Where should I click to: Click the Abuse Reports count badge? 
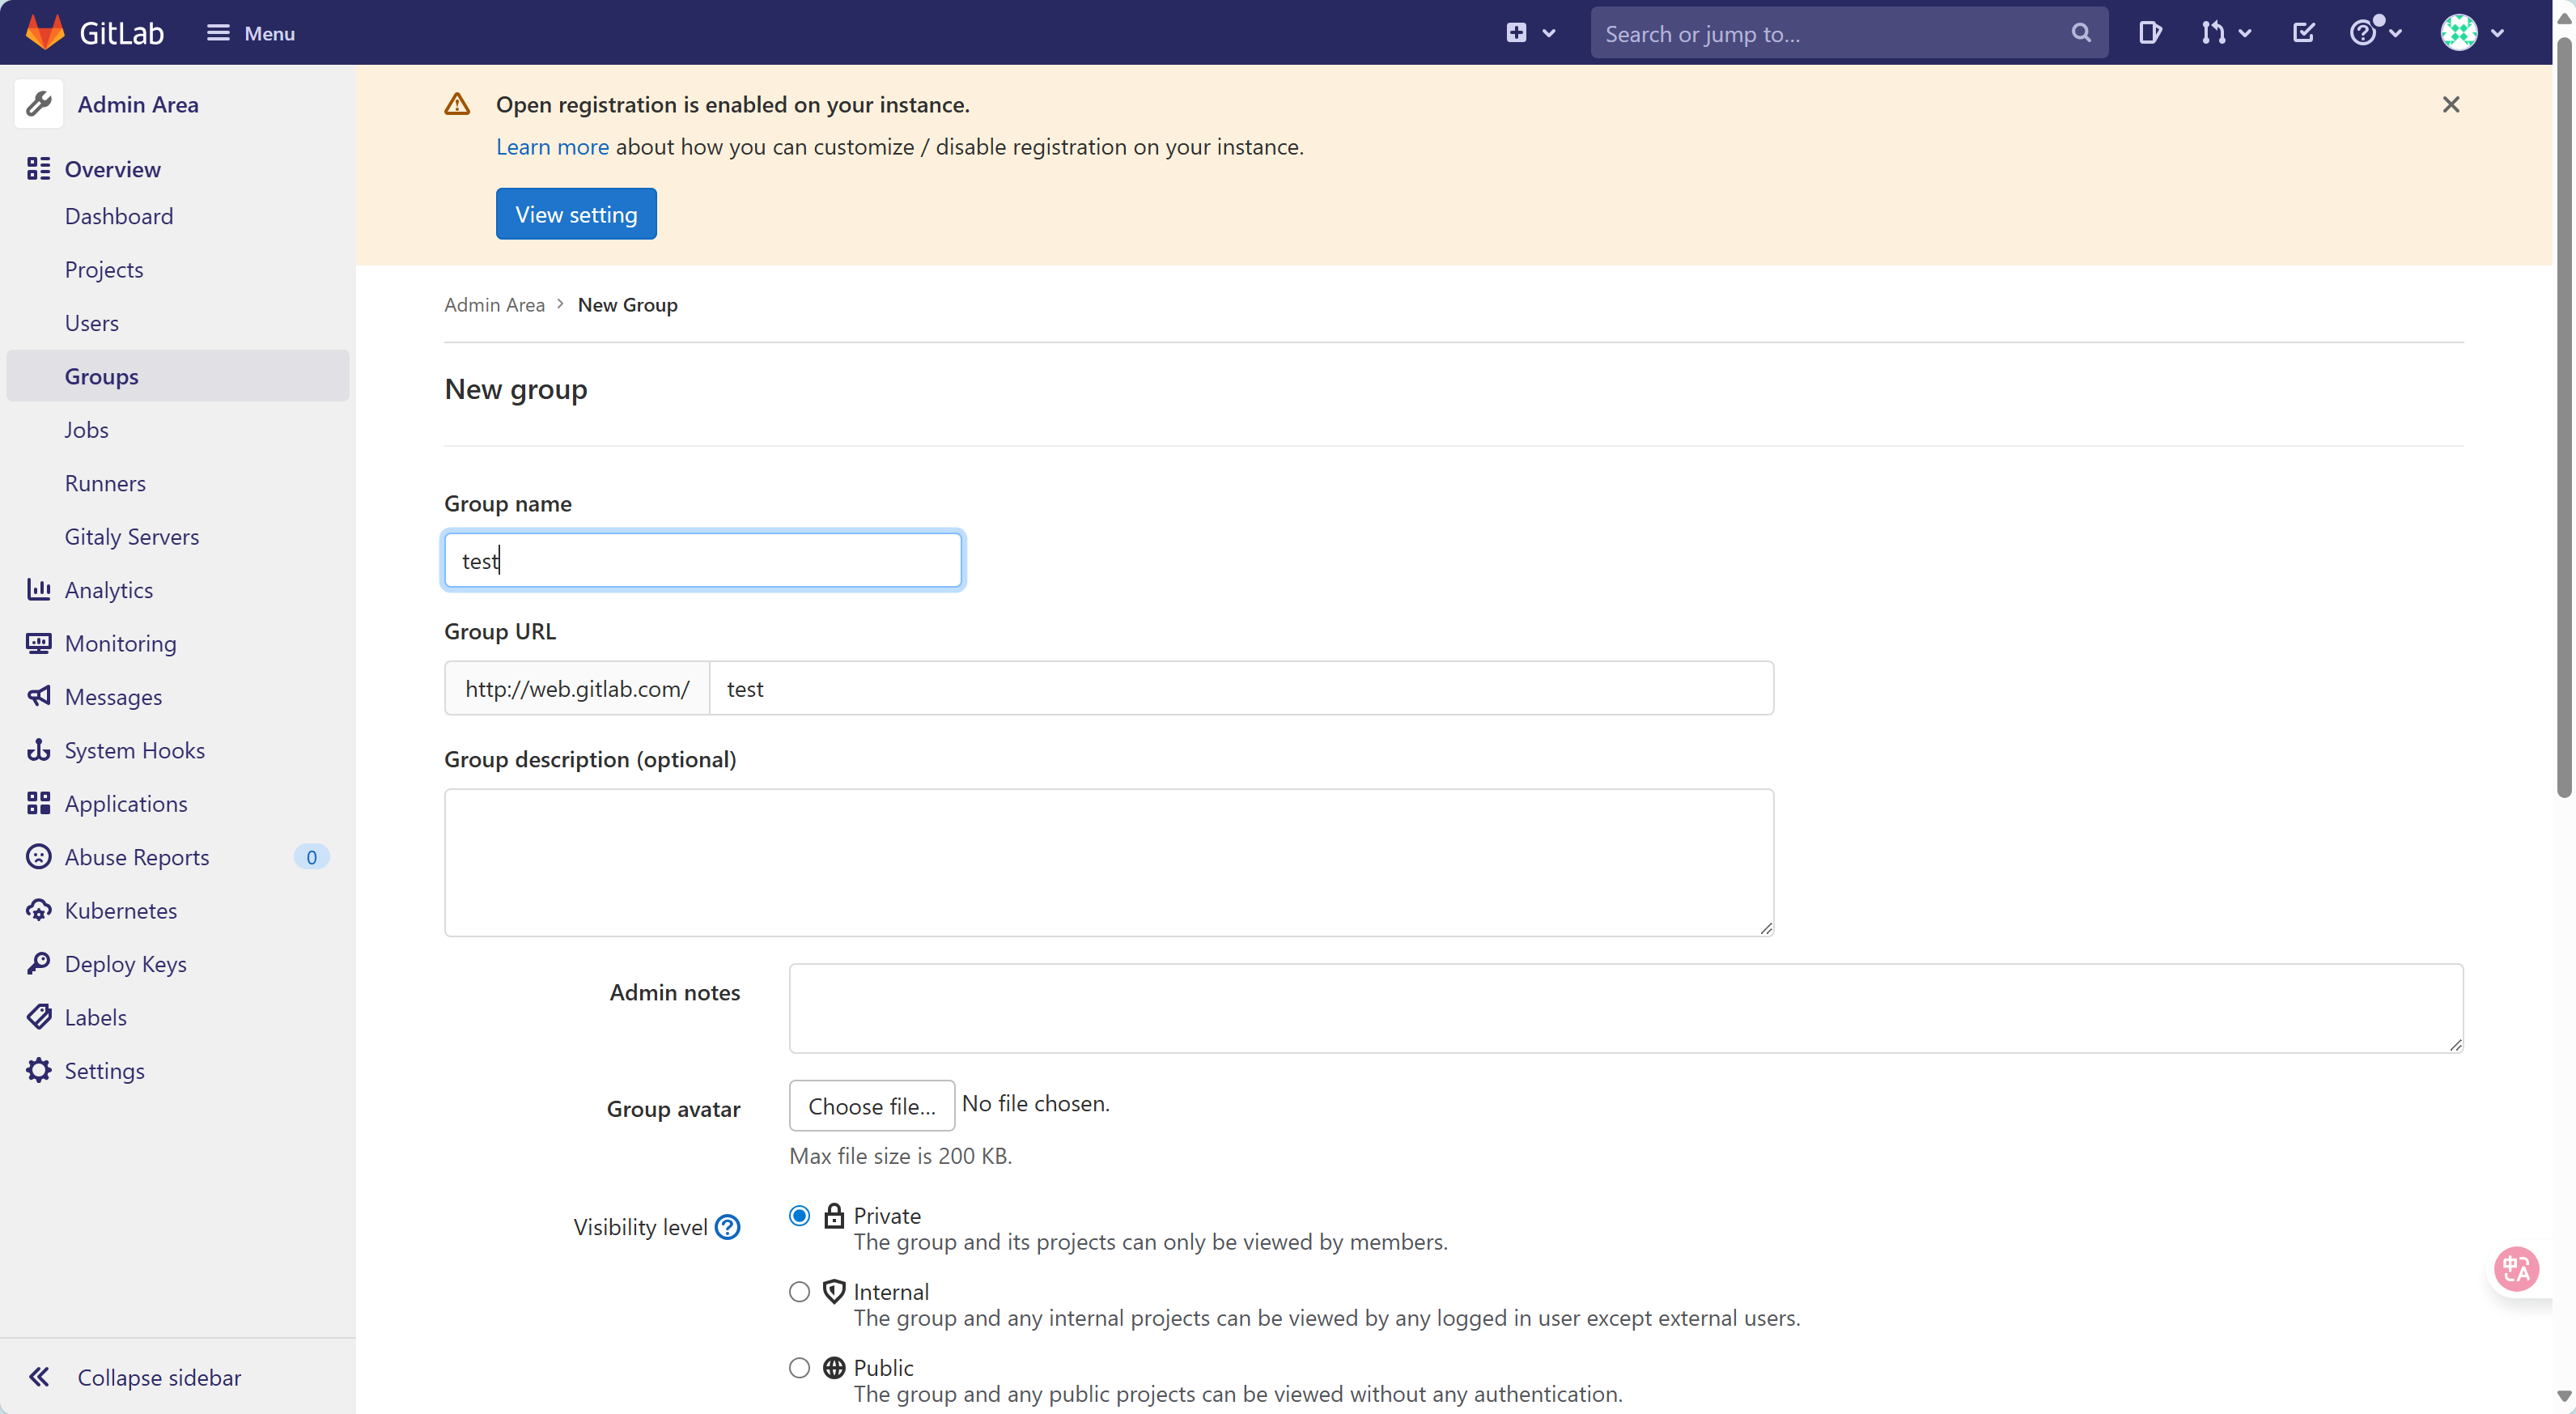tap(311, 857)
